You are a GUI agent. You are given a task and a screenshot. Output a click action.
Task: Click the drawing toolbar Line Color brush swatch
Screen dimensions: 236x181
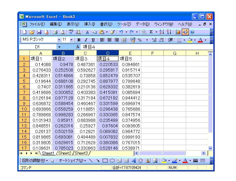click(x=175, y=161)
